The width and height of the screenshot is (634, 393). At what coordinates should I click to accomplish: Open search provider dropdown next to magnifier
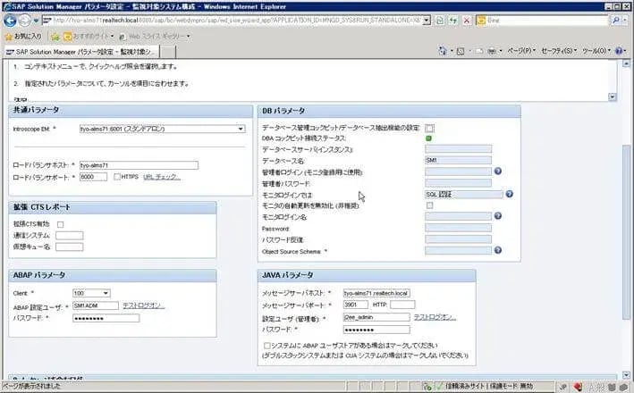click(624, 20)
